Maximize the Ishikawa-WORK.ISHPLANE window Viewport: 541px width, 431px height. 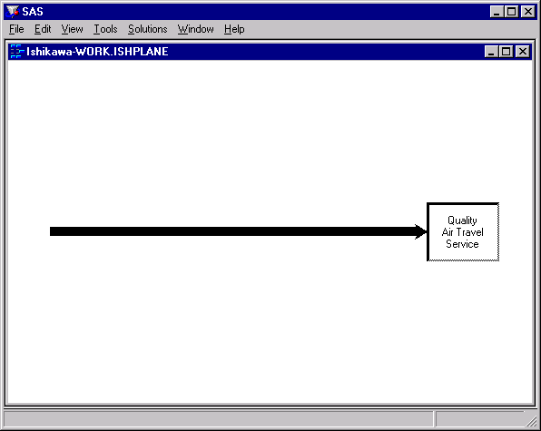coord(506,52)
